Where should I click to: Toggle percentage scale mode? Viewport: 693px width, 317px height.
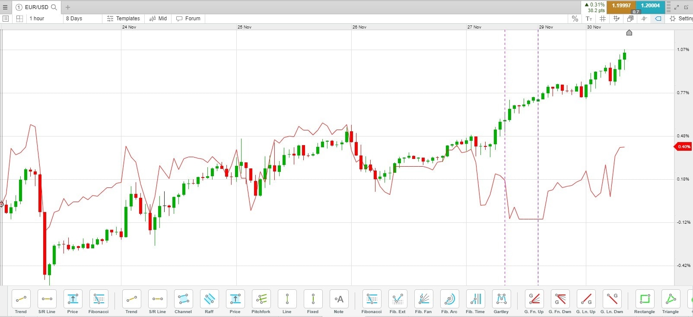575,19
